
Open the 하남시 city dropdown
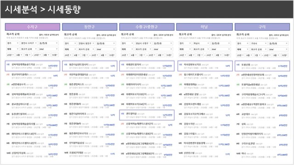tap(201, 43)
